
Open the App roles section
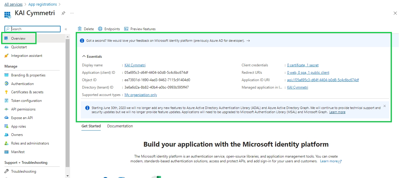click(x=18, y=126)
